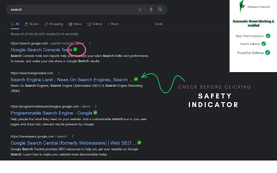Open three-dot menu for search.google.com result

pyautogui.click(x=90, y=43)
